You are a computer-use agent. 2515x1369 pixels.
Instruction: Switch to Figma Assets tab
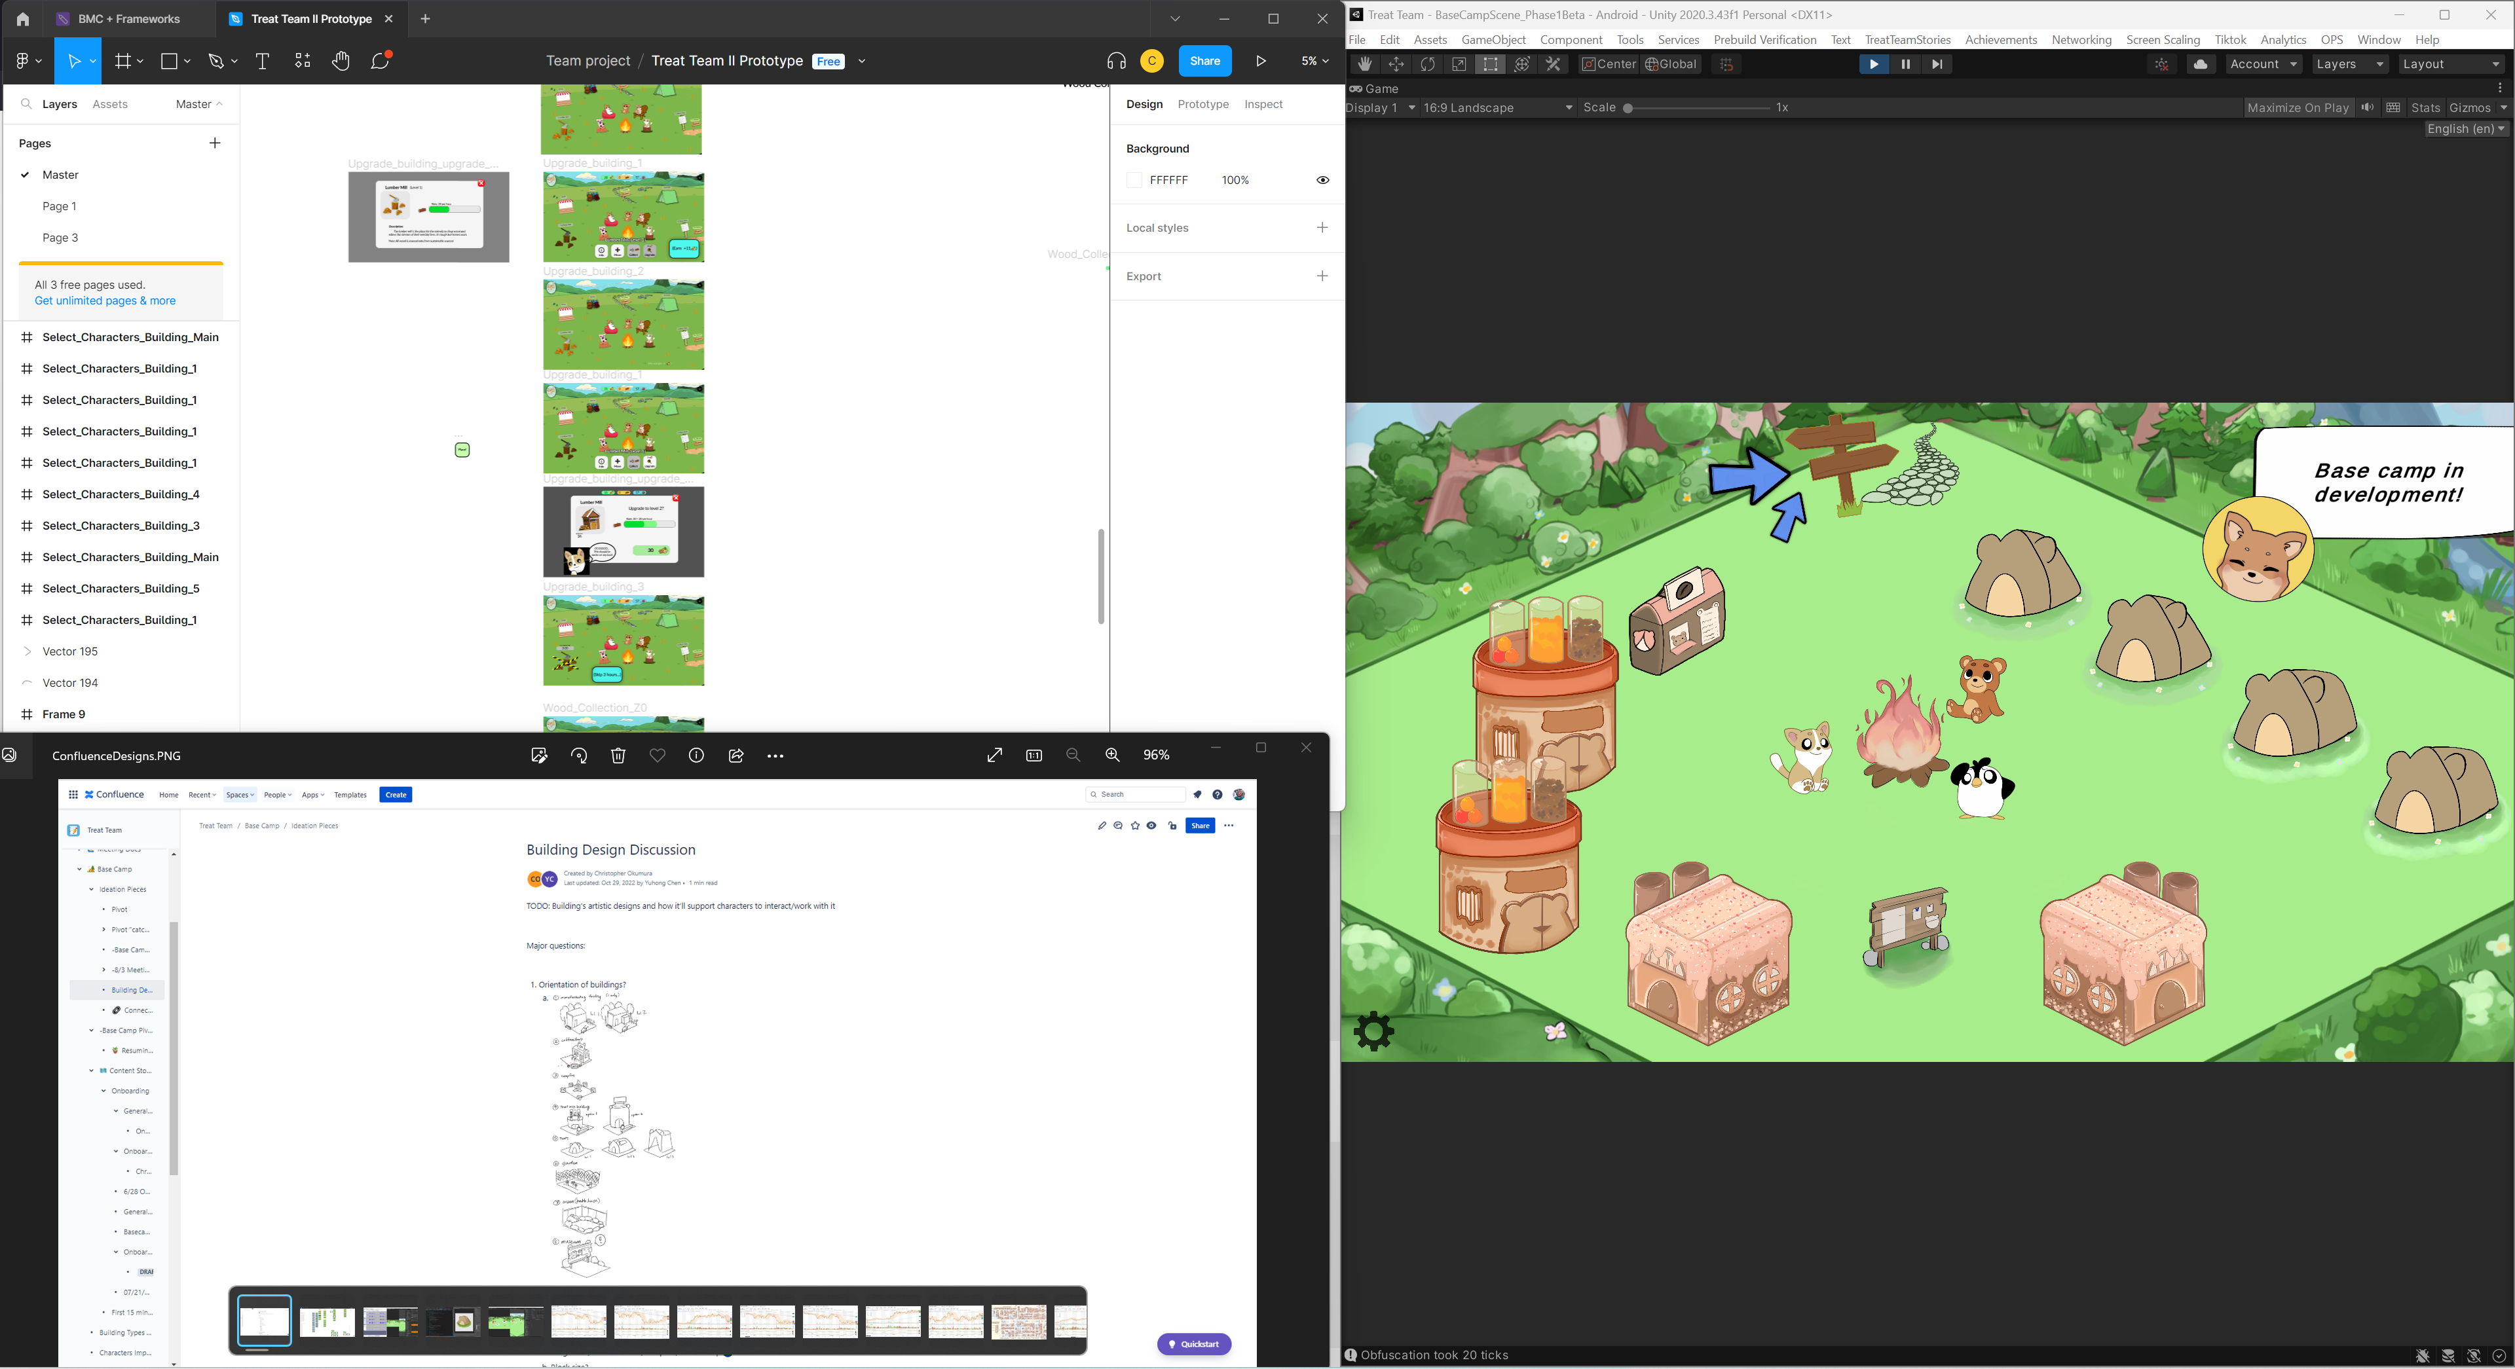109,104
